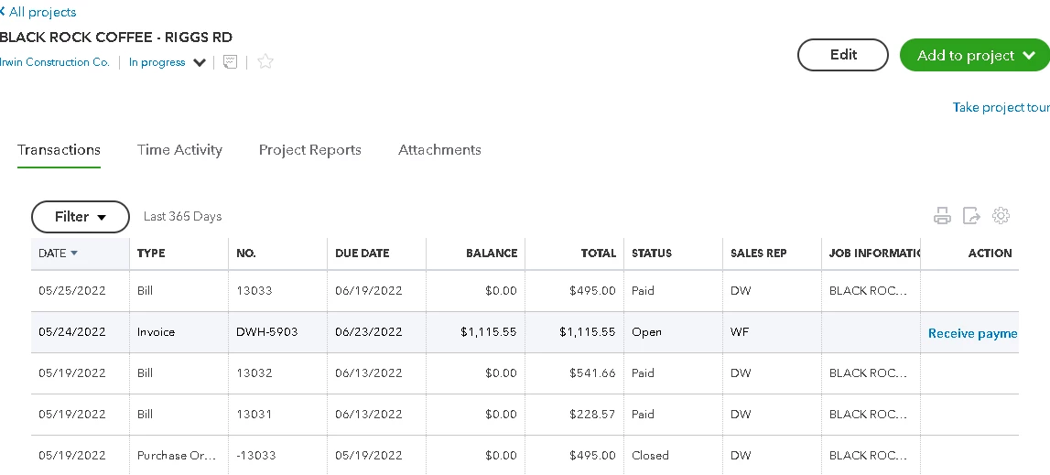This screenshot has width=1050, height=475.
Task: Click the project title BLACK ROCK COFFEE - RIGGS RD
Action: [116, 37]
